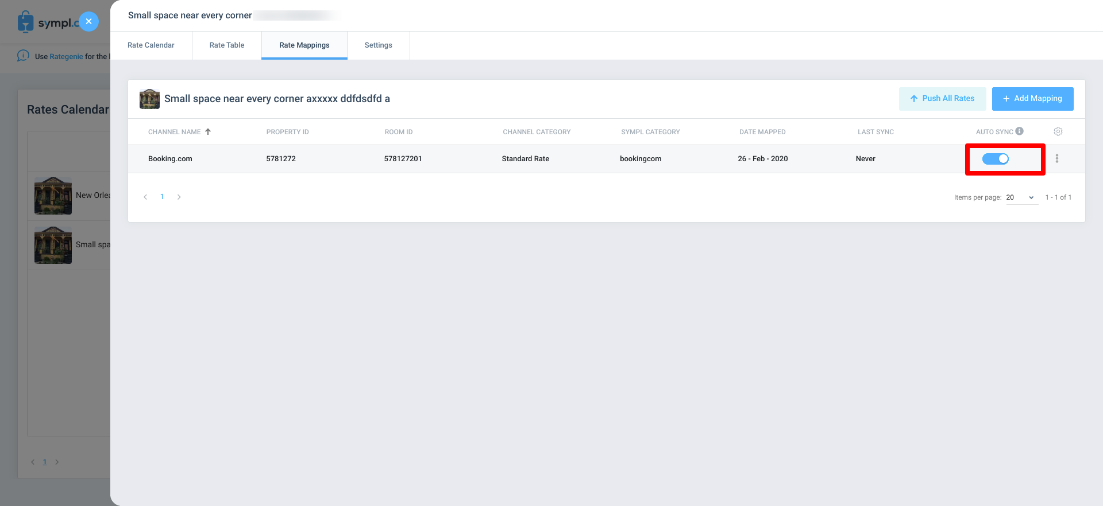1103x506 pixels.
Task: Click page 1 in background Rates Calendar
Action: click(45, 462)
